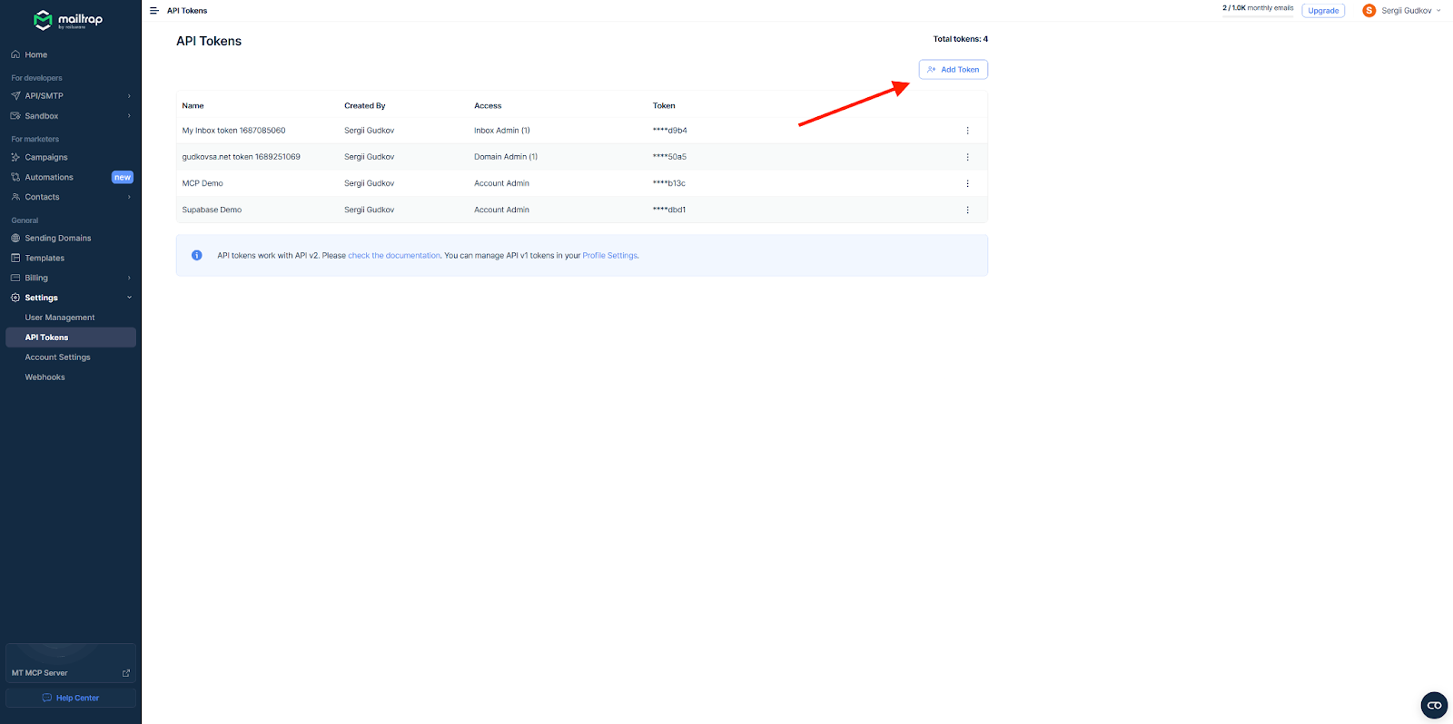Click the 'new' badge beside Automations
The height and width of the screenshot is (724, 1453).
point(123,177)
